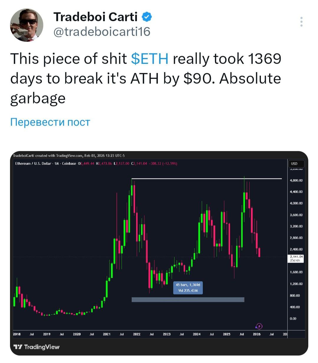Image resolution: width=318 pixels, height=363 pixels.
Task: Click the 2026 label on the time axis
Action: click(x=256, y=334)
